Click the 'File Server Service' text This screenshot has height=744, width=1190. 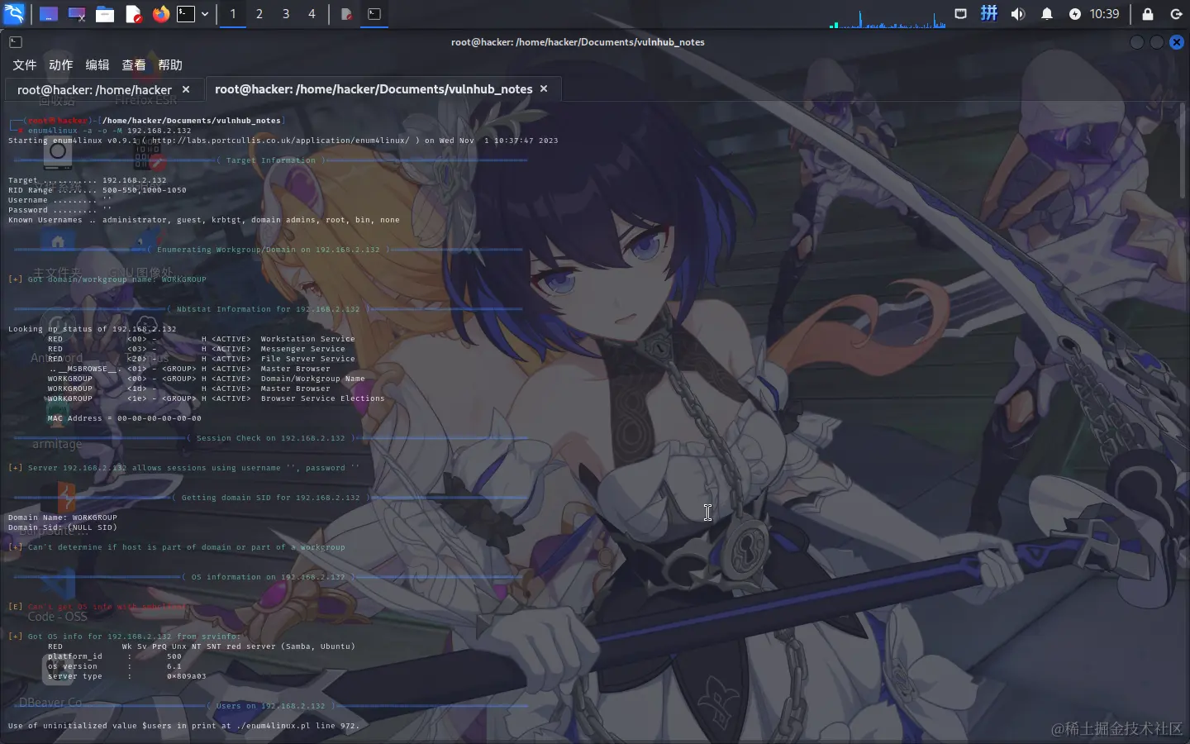307,359
